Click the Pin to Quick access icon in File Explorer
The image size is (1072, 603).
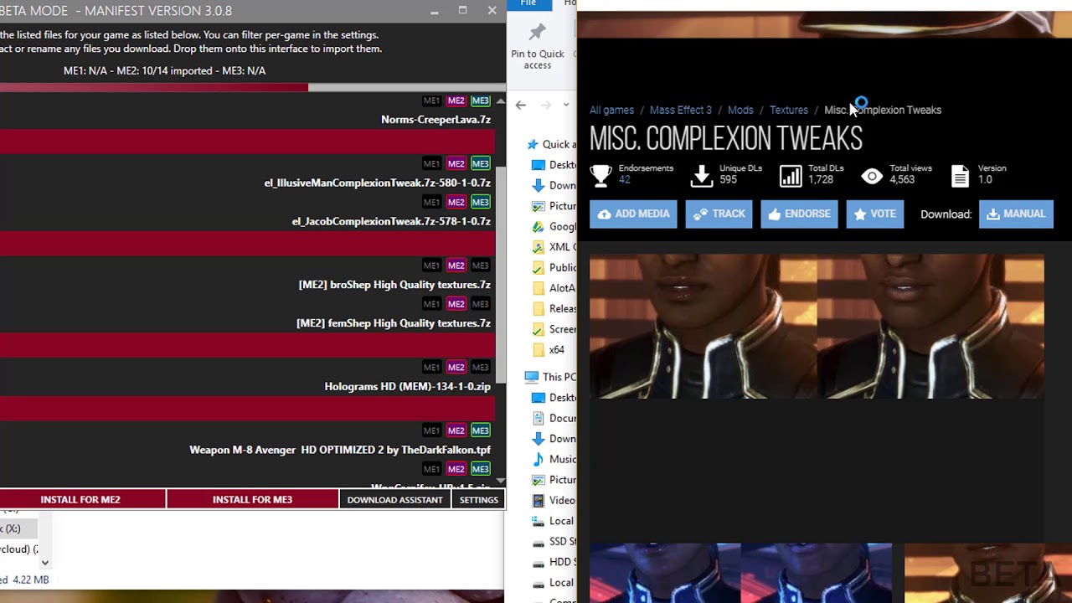[537, 33]
